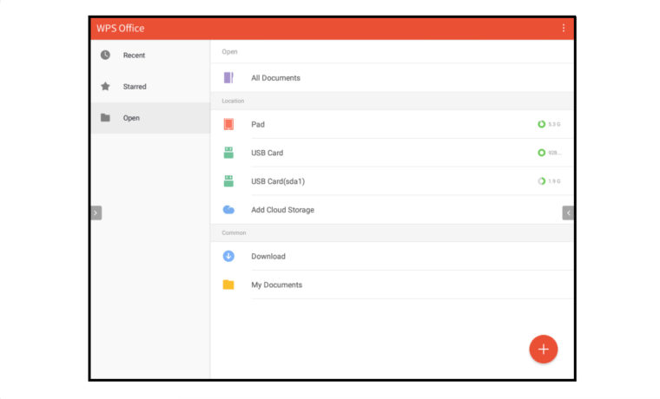
Task: Open the three-dot overflow menu
Action: pos(563,28)
